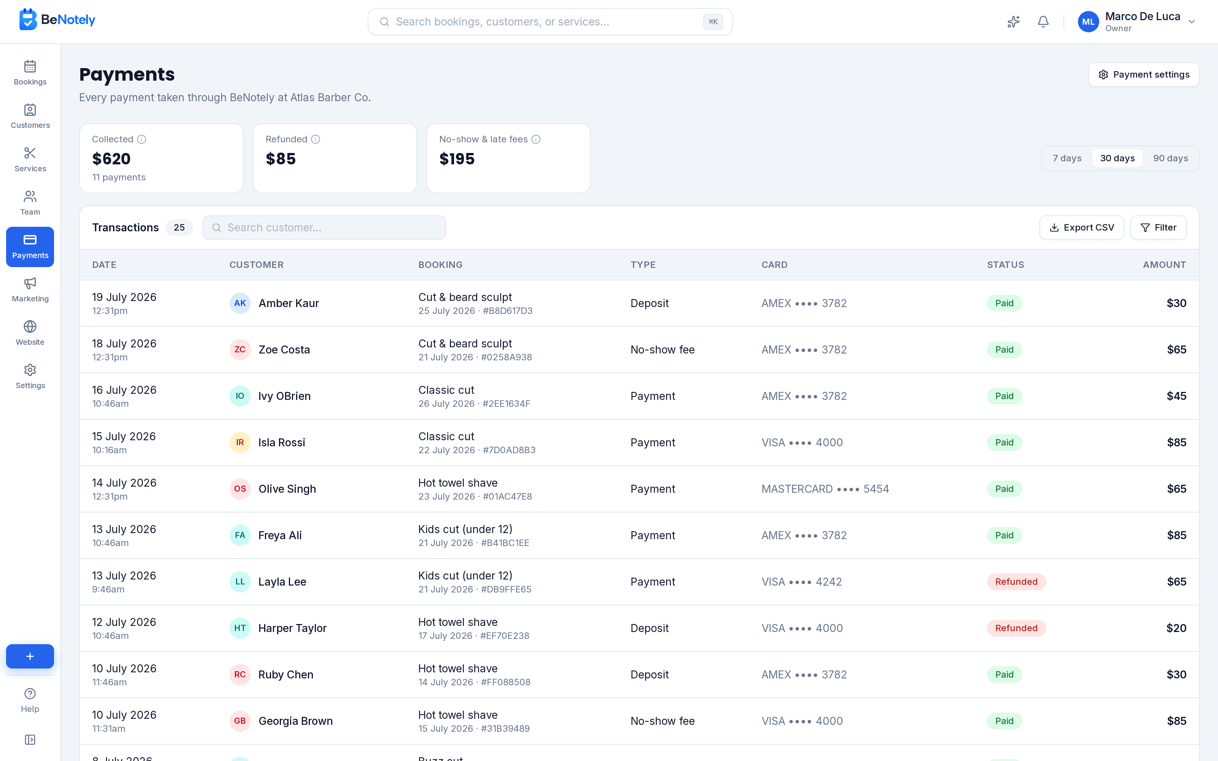
Task: Click the ML profile avatar
Action: [1088, 22]
